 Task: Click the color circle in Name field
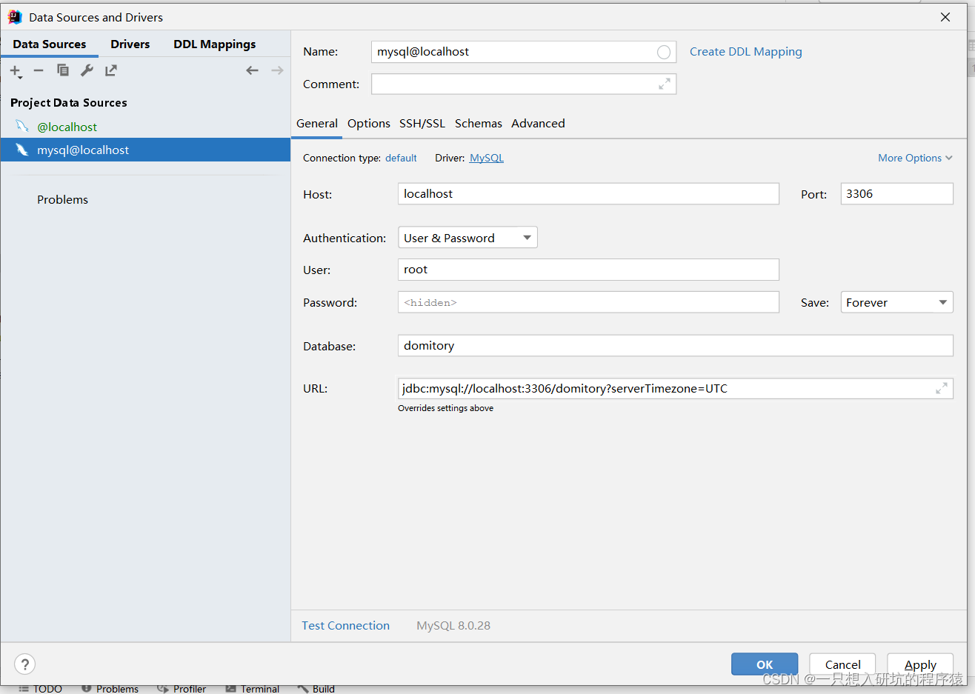(x=664, y=52)
